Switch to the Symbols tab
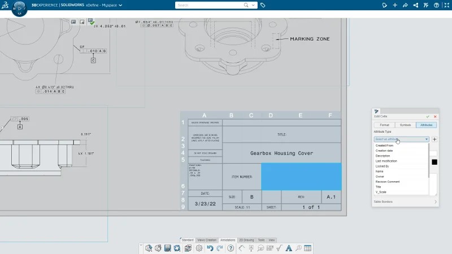 pyautogui.click(x=405, y=125)
